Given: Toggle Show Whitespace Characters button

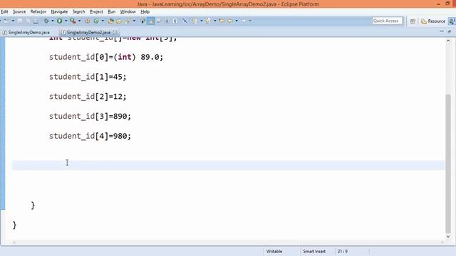Looking at the screenshot, I should tap(175, 21).
